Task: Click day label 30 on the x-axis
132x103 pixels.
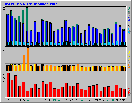Action: [120, 100]
